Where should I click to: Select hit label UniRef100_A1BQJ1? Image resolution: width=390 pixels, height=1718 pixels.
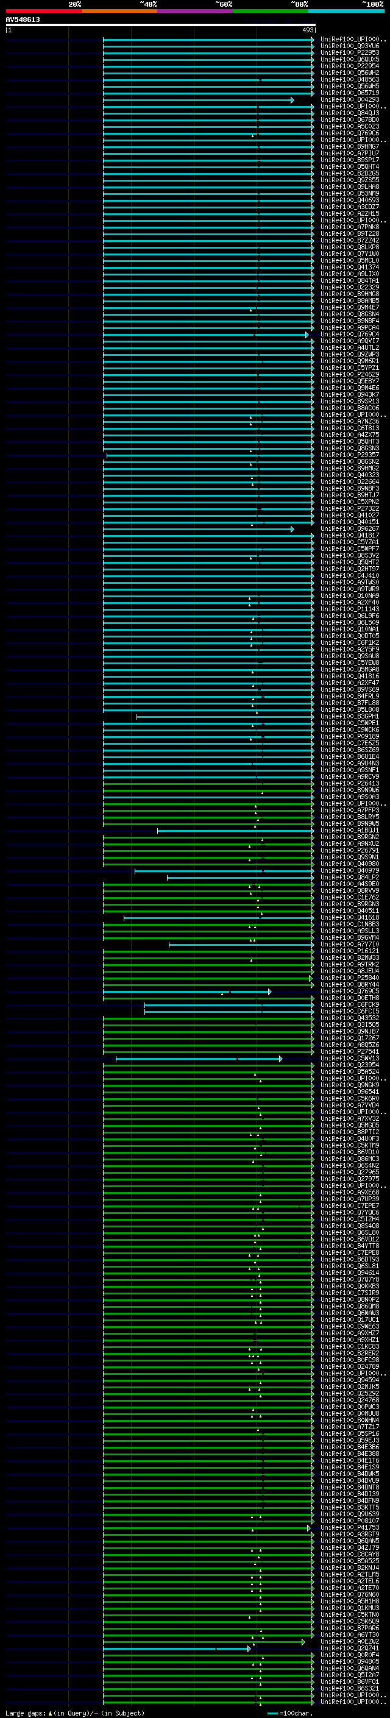(350, 830)
